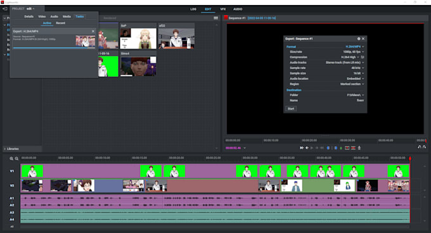Screen dimensions: 431x233
Task: Open the Region Marked section dropdown
Action: point(352,84)
